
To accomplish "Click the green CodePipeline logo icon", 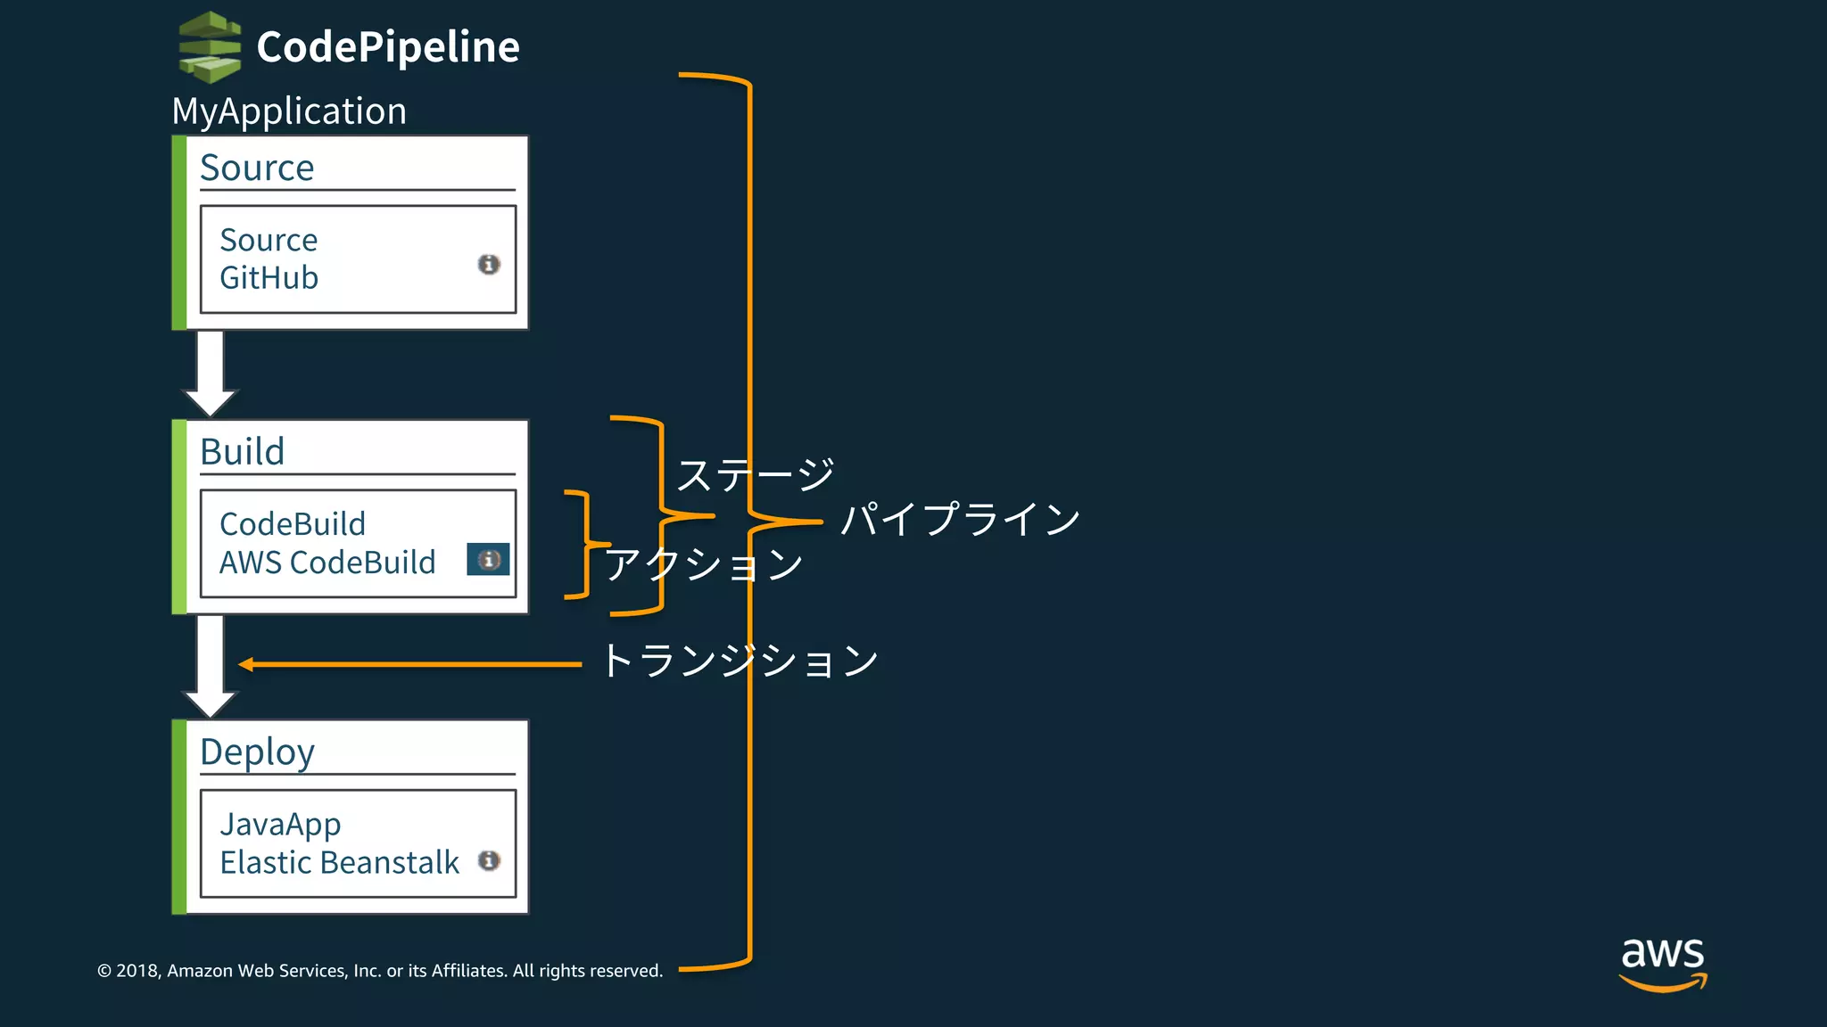I will (x=210, y=47).
